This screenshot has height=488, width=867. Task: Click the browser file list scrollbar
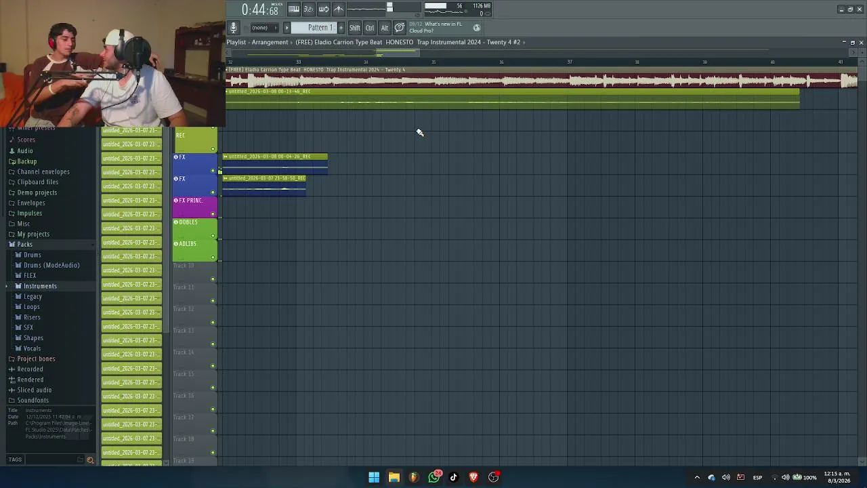coord(165,230)
